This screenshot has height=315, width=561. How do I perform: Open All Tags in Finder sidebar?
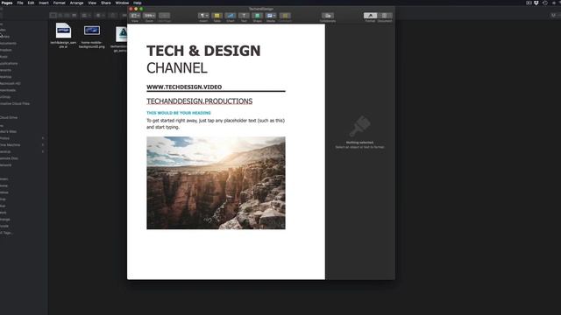pyautogui.click(x=6, y=233)
